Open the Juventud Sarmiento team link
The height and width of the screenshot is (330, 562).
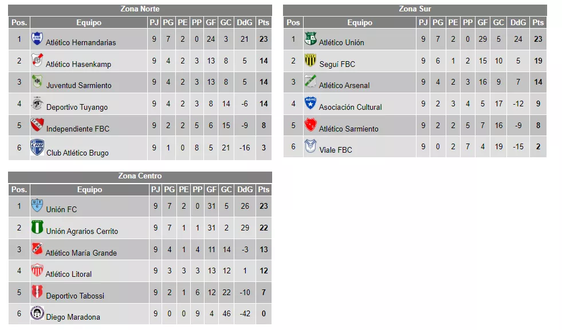[x=78, y=85]
